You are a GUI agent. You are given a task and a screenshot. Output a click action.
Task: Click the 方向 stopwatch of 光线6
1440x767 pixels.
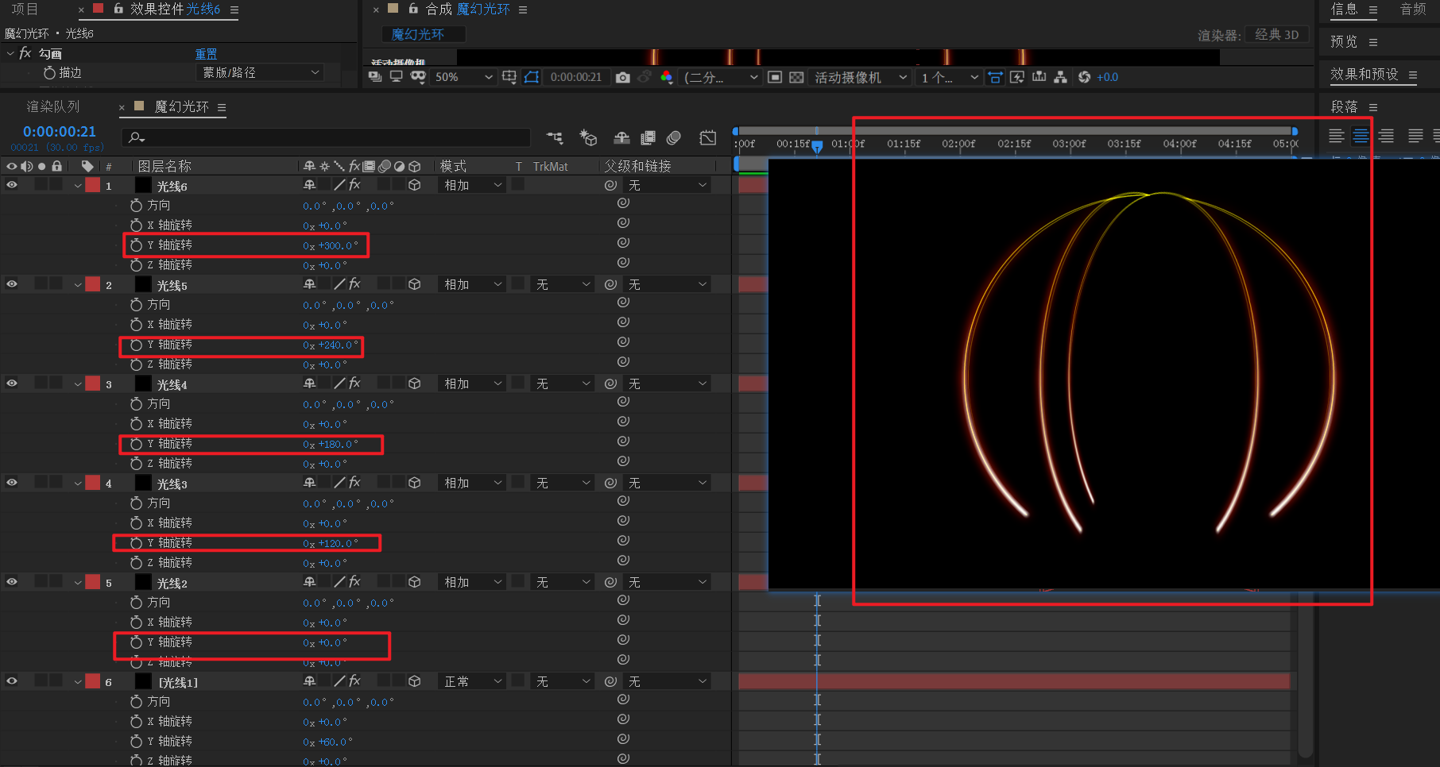(136, 206)
